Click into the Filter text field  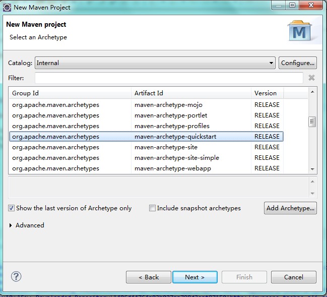click(169, 78)
